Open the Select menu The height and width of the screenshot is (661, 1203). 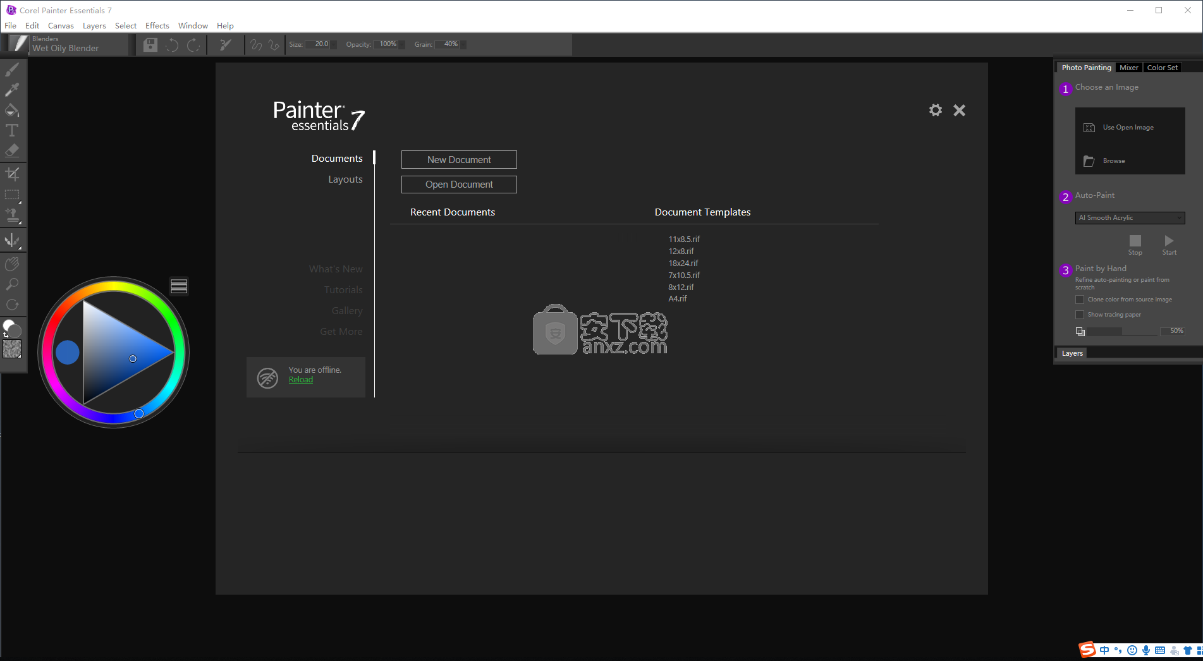pos(126,26)
